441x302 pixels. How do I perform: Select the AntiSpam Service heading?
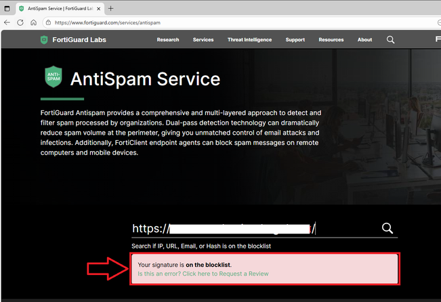point(145,79)
